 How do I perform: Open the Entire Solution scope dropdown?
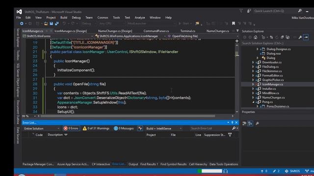click(41, 129)
